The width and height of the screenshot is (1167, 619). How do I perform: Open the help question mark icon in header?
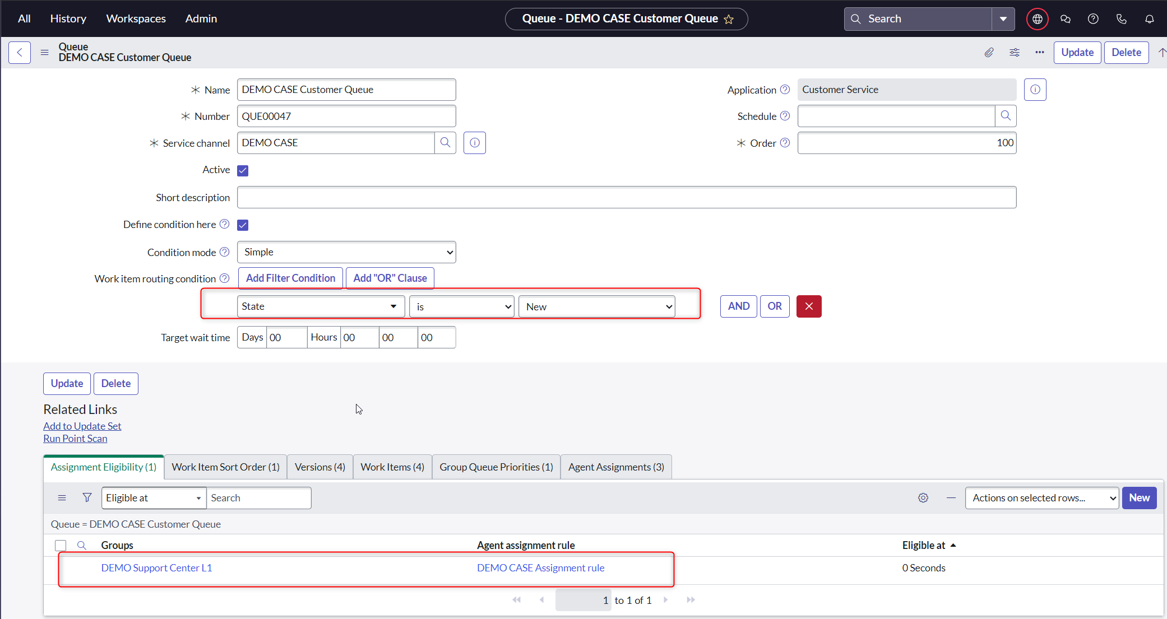pos(1093,19)
